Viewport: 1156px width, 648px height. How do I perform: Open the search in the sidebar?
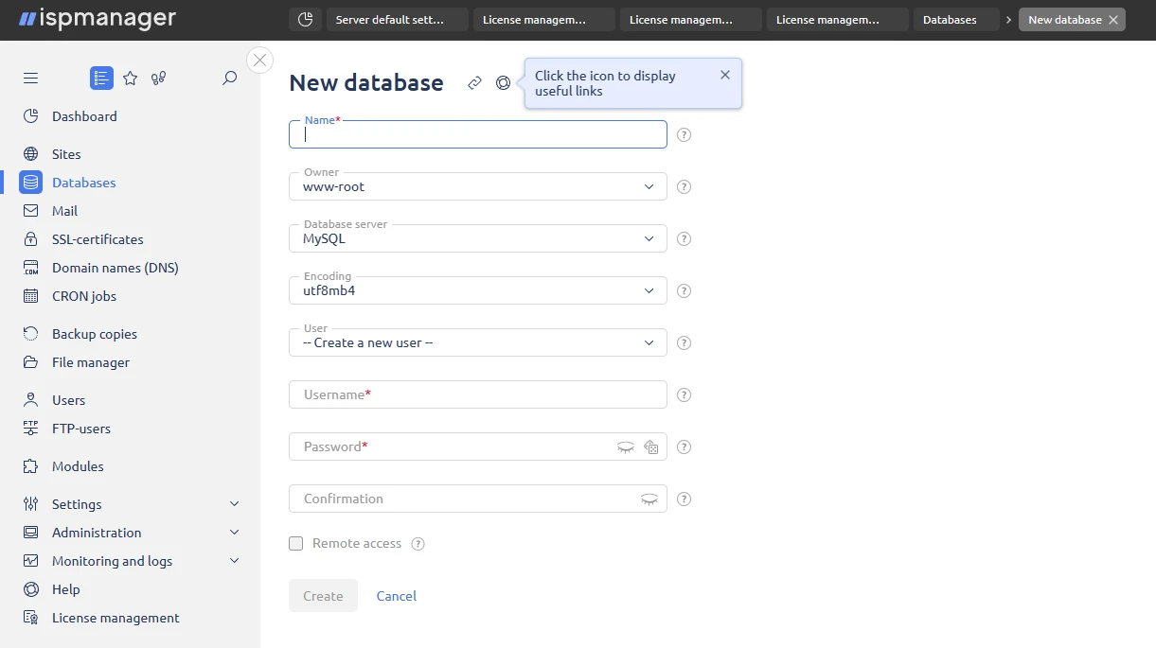[228, 78]
